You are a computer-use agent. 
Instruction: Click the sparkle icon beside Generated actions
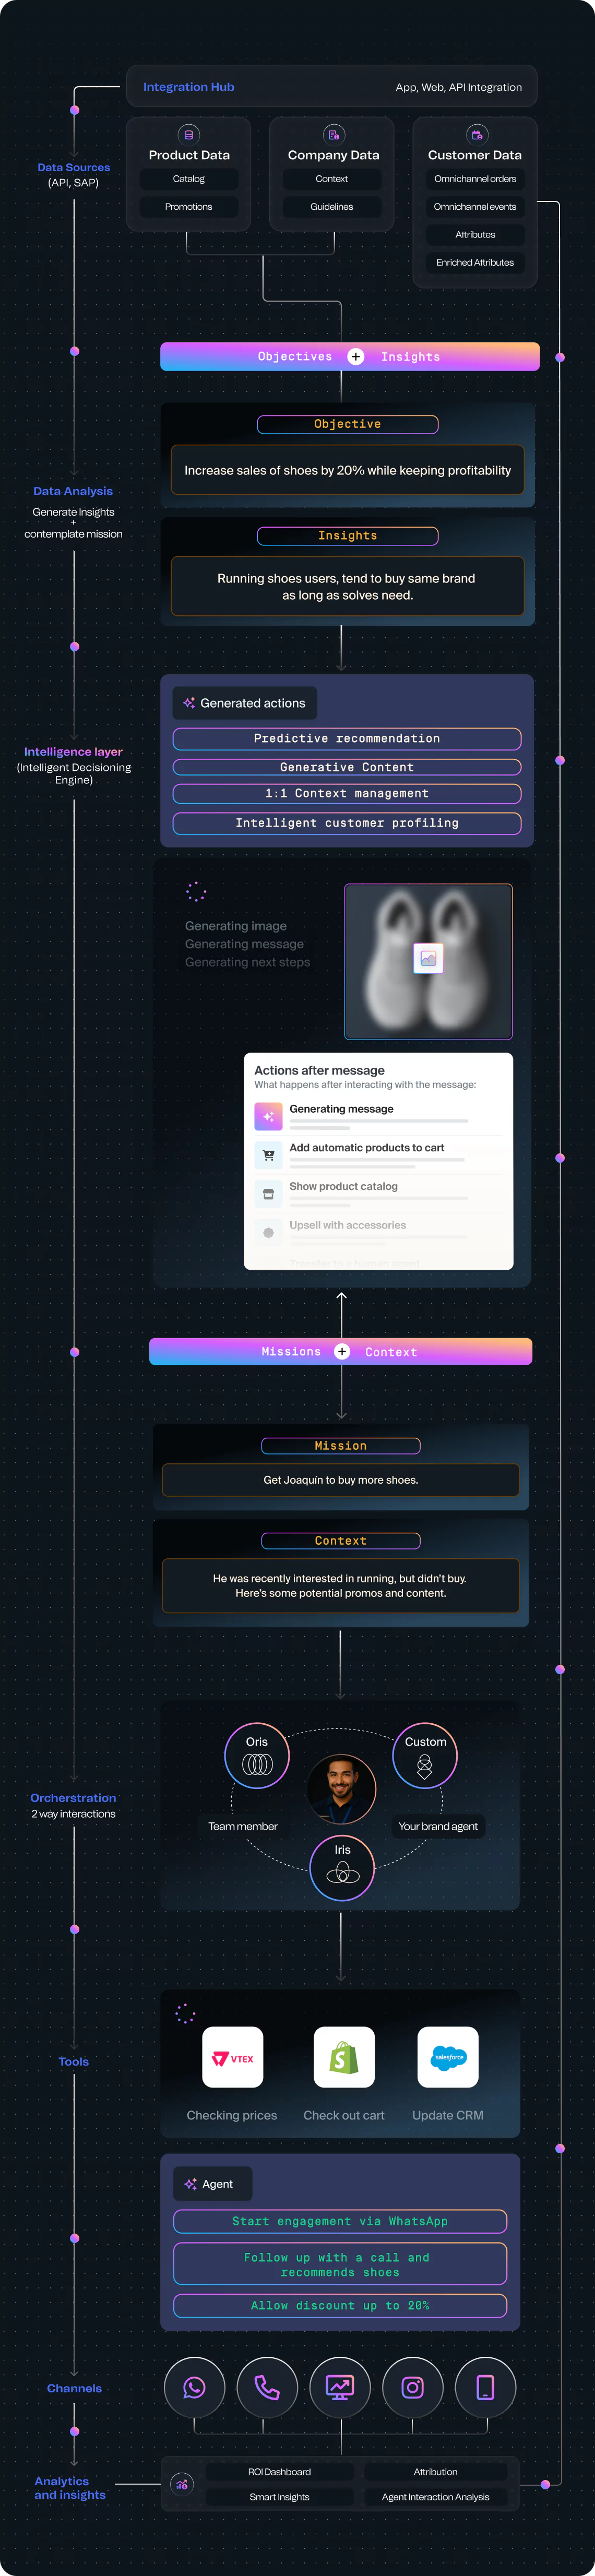point(189,703)
